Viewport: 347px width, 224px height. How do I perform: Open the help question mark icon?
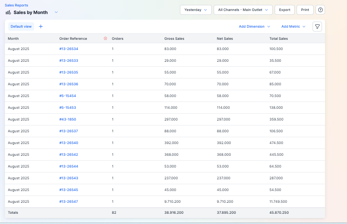coord(320,10)
